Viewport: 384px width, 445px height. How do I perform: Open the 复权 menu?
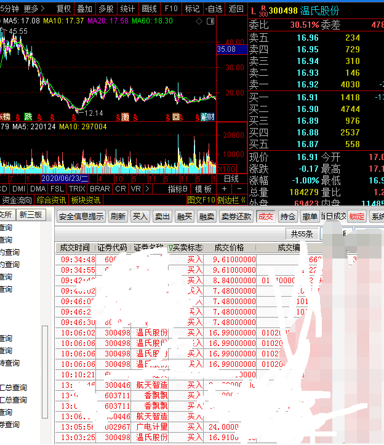[x=63, y=9]
